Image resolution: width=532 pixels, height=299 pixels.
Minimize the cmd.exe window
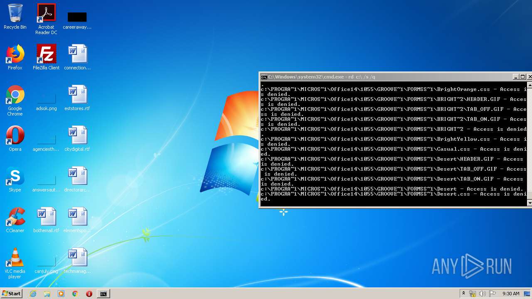click(516, 77)
